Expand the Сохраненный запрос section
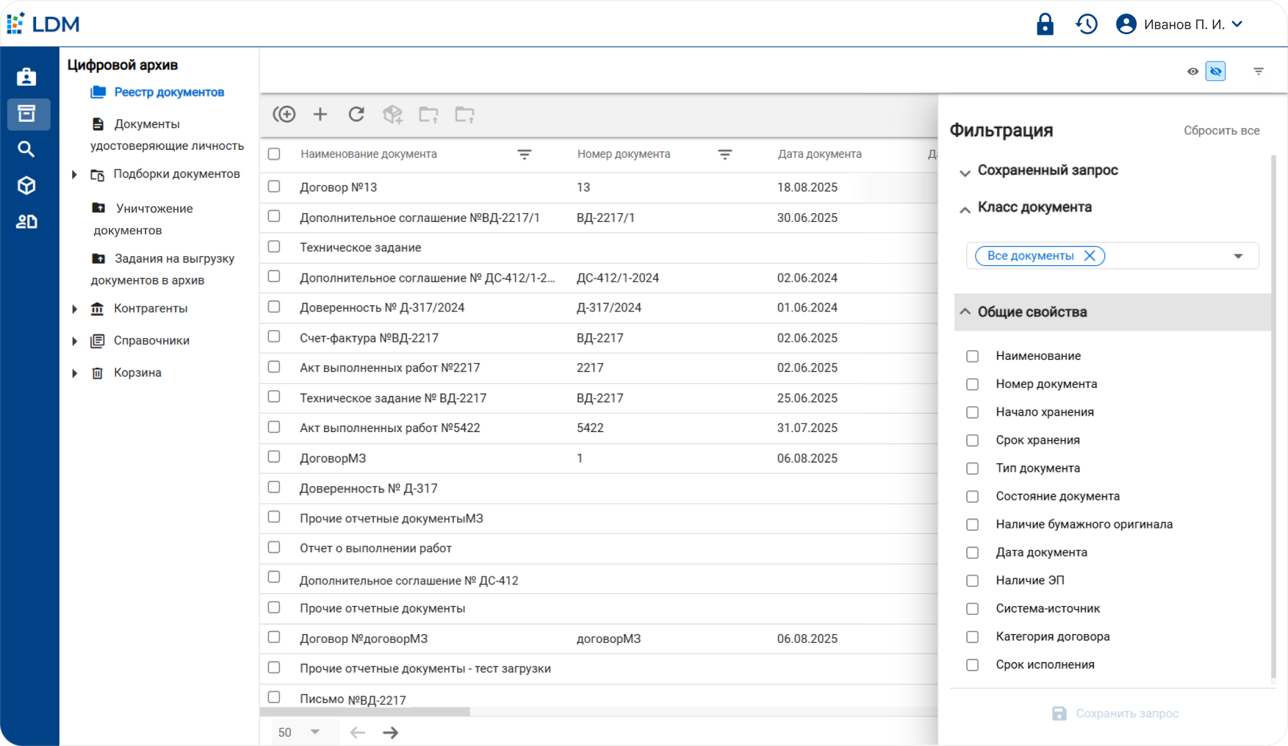This screenshot has height=746, width=1288. [x=965, y=172]
